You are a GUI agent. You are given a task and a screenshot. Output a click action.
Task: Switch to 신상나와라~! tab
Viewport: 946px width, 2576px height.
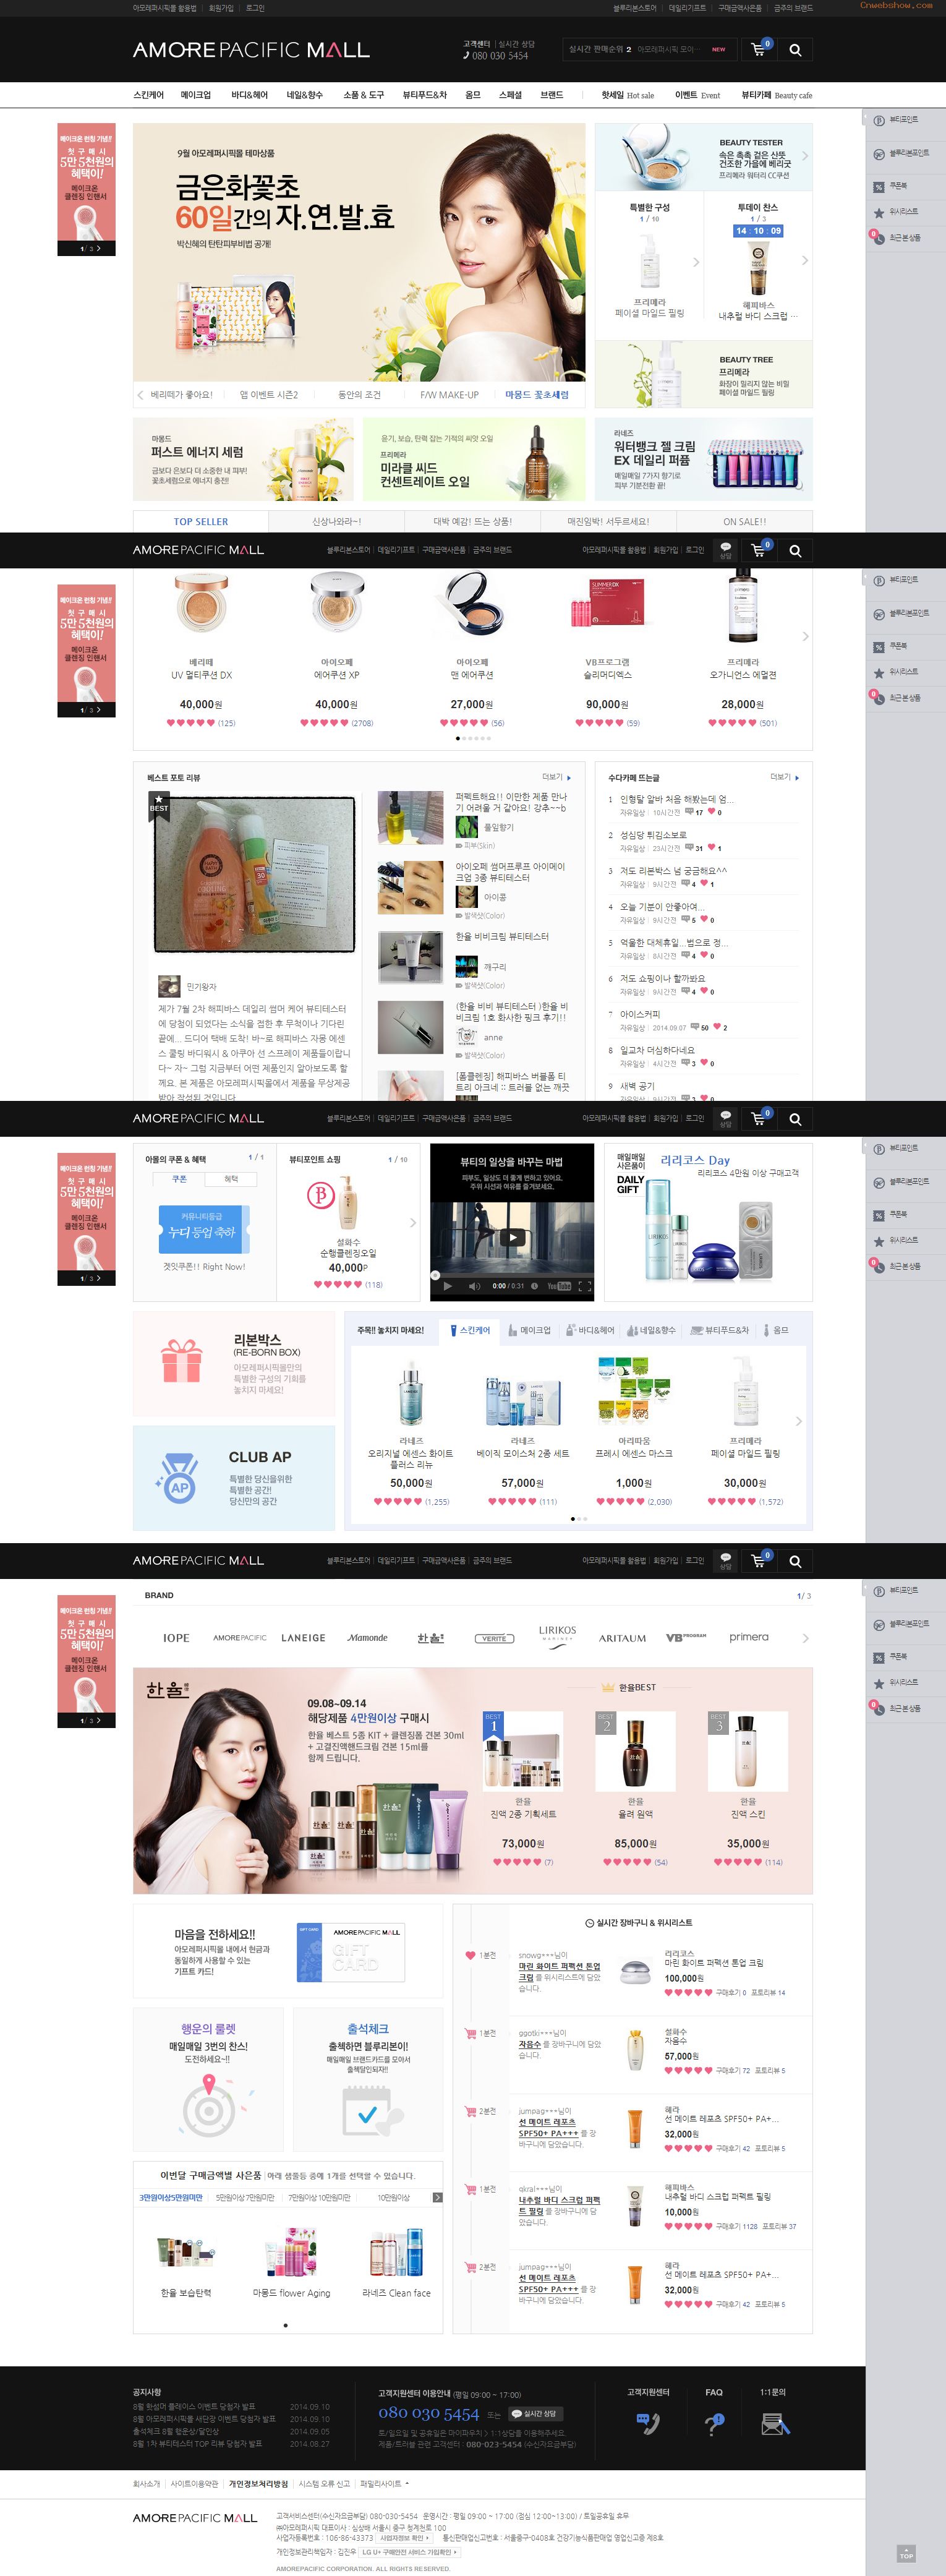click(x=337, y=521)
